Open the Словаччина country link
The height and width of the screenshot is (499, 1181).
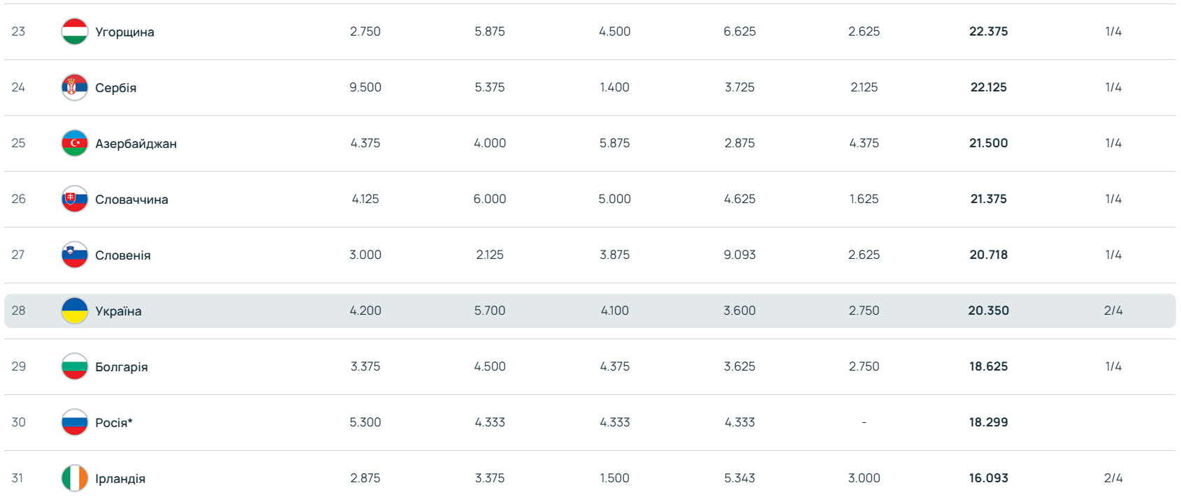click(x=131, y=200)
